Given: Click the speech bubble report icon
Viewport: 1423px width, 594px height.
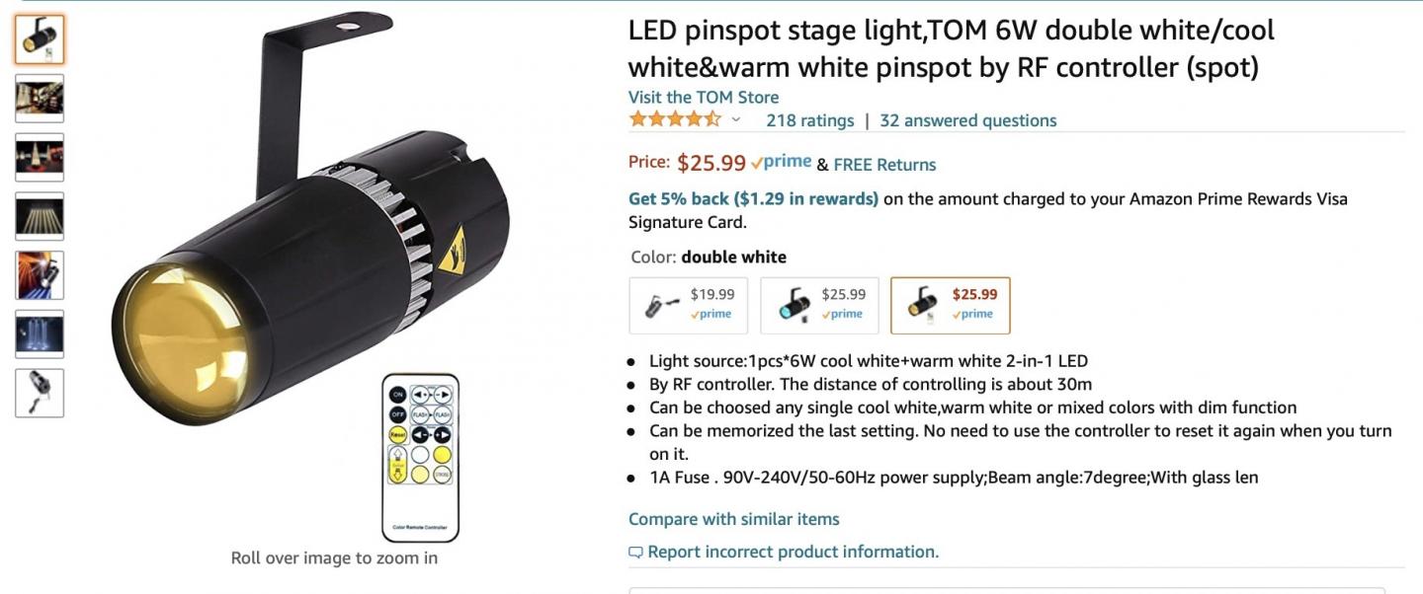Looking at the screenshot, I should coord(635,553).
